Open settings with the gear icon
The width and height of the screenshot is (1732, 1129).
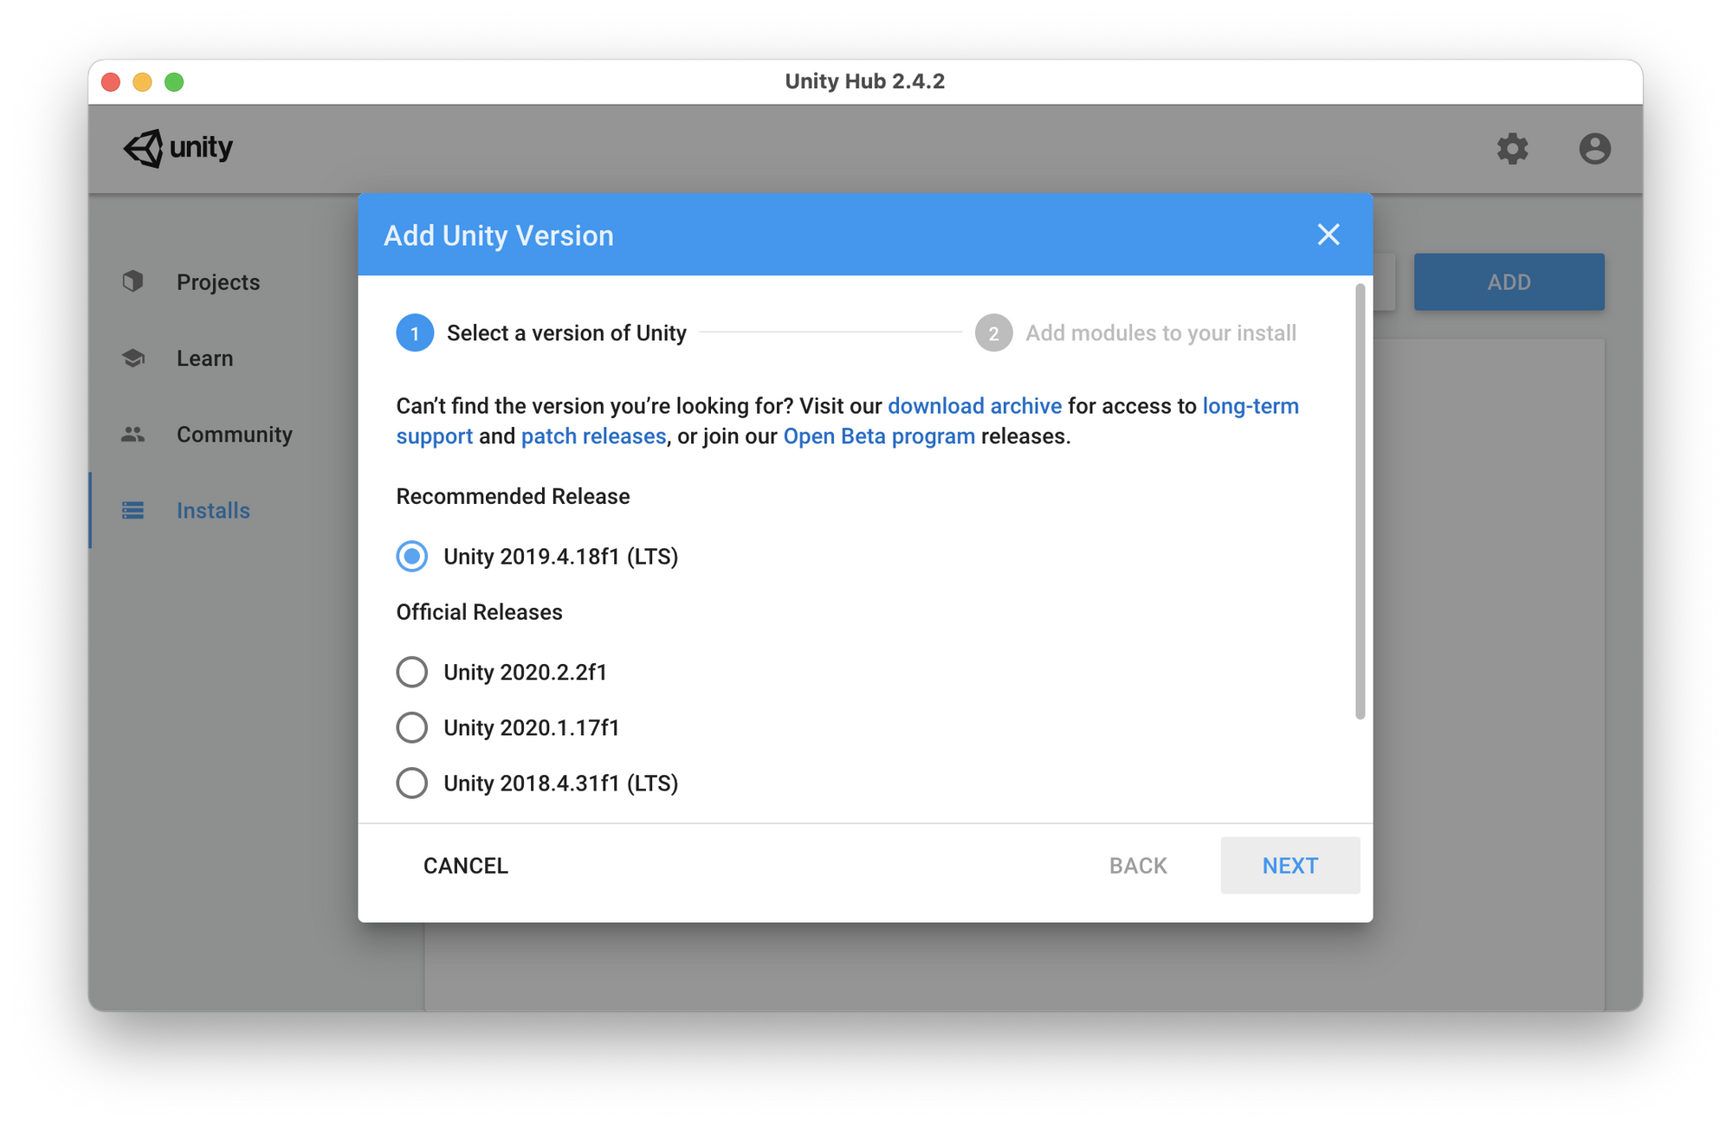click(1512, 148)
